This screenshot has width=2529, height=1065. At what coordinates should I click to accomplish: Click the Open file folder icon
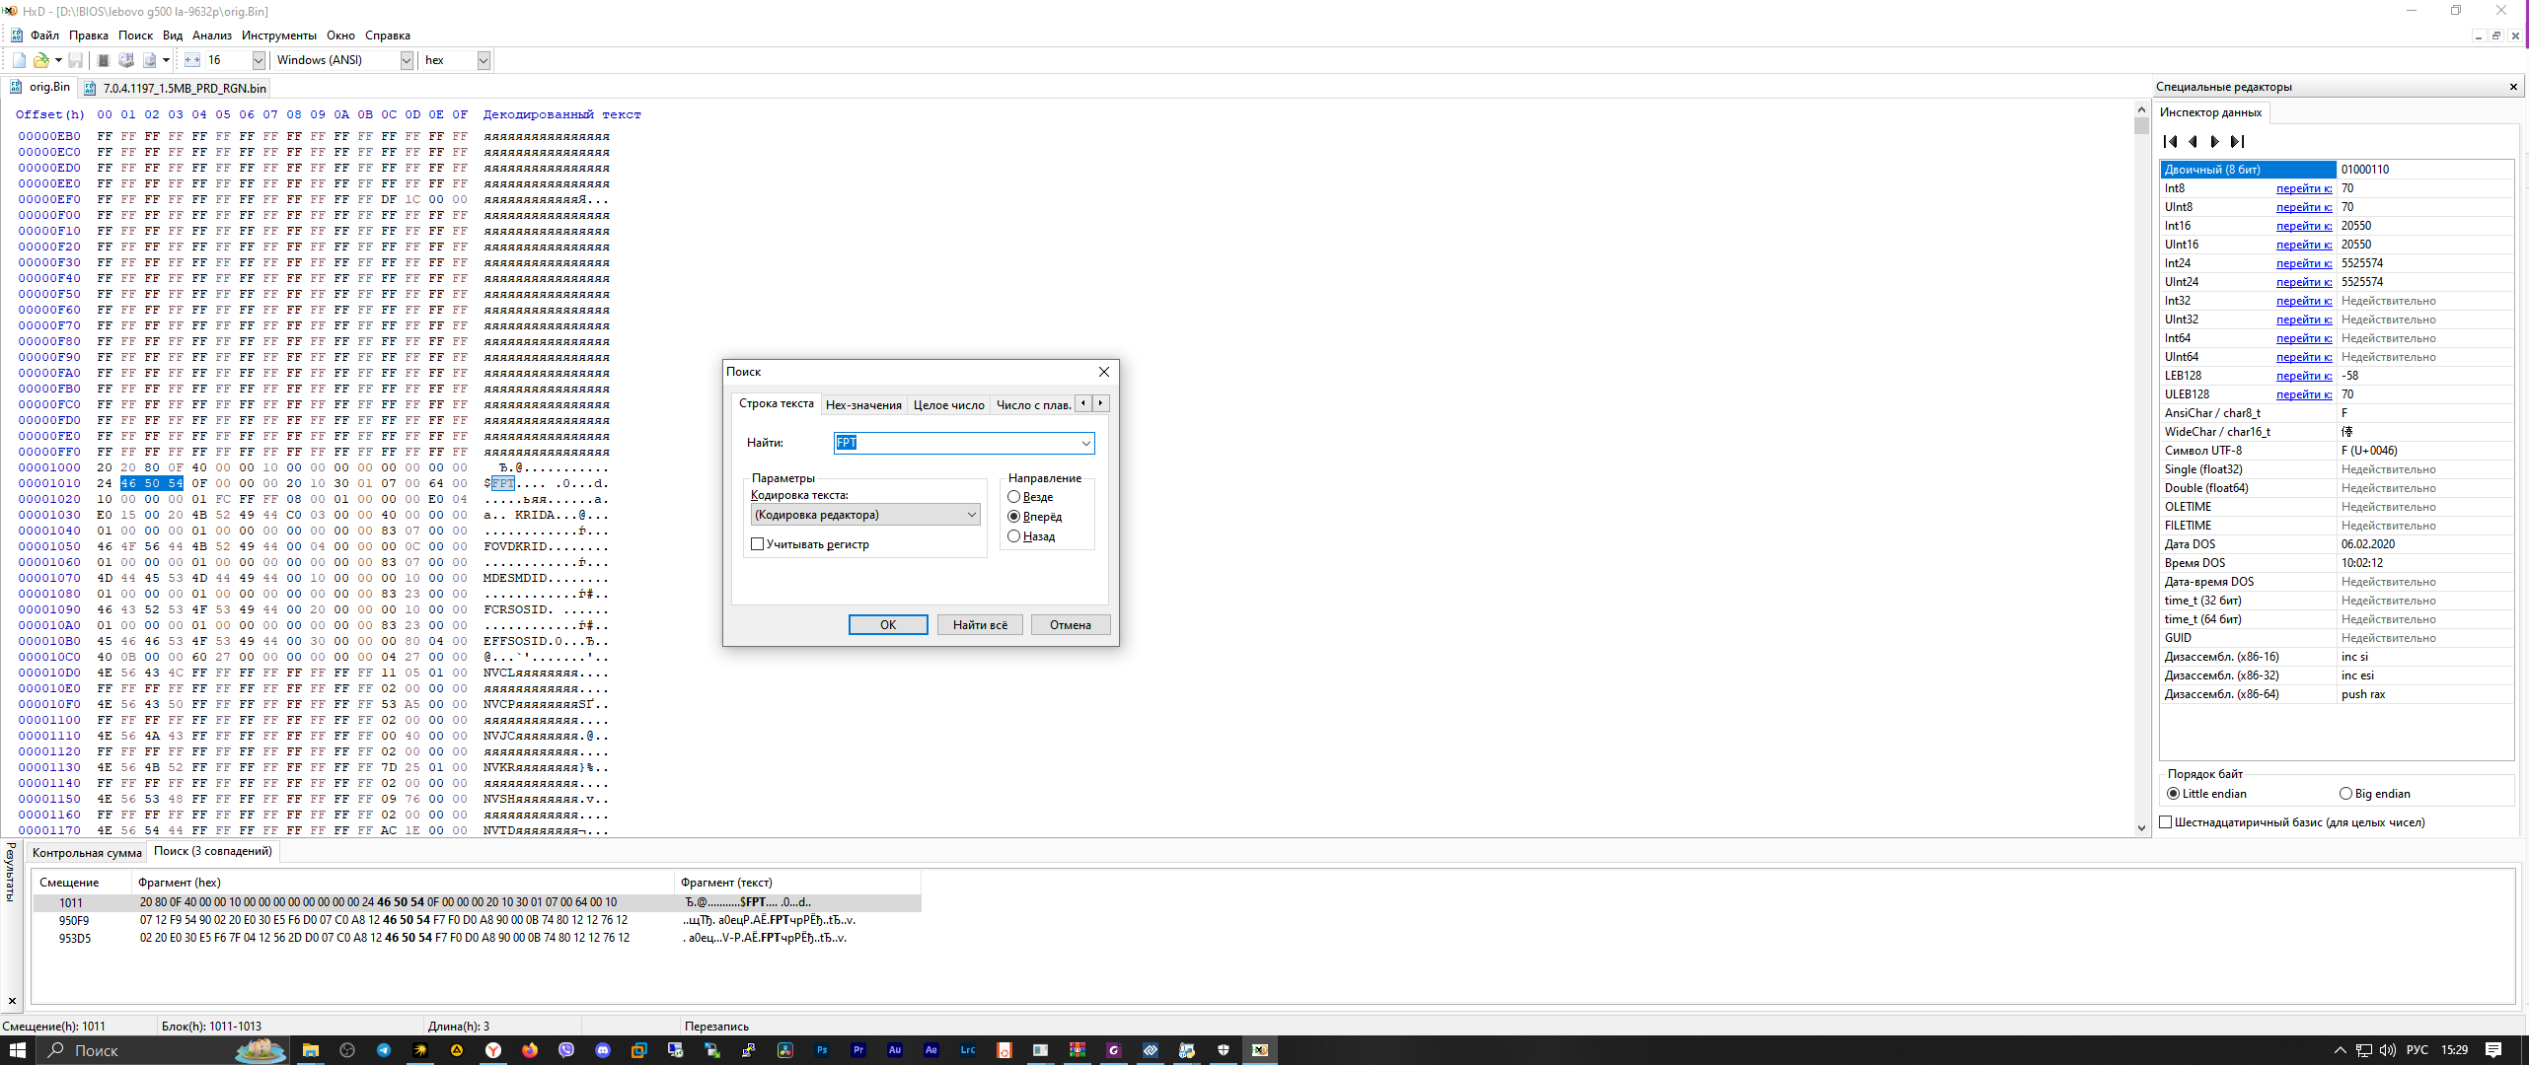pos(41,60)
